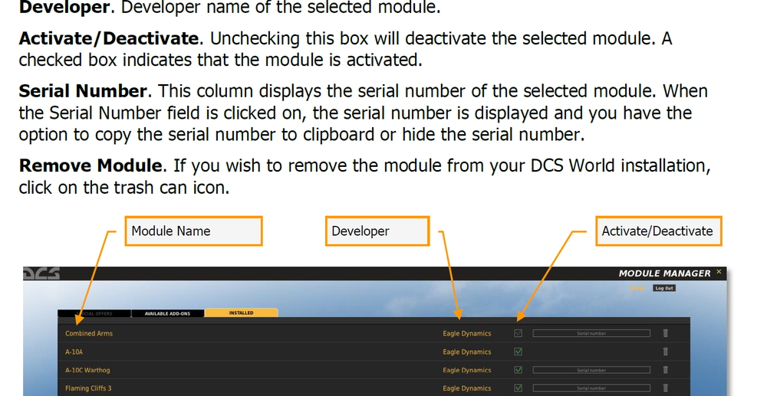Click the bold 'Activate/Deactivate' paragraph heading
This screenshot has width=767, height=396.
[109, 38]
